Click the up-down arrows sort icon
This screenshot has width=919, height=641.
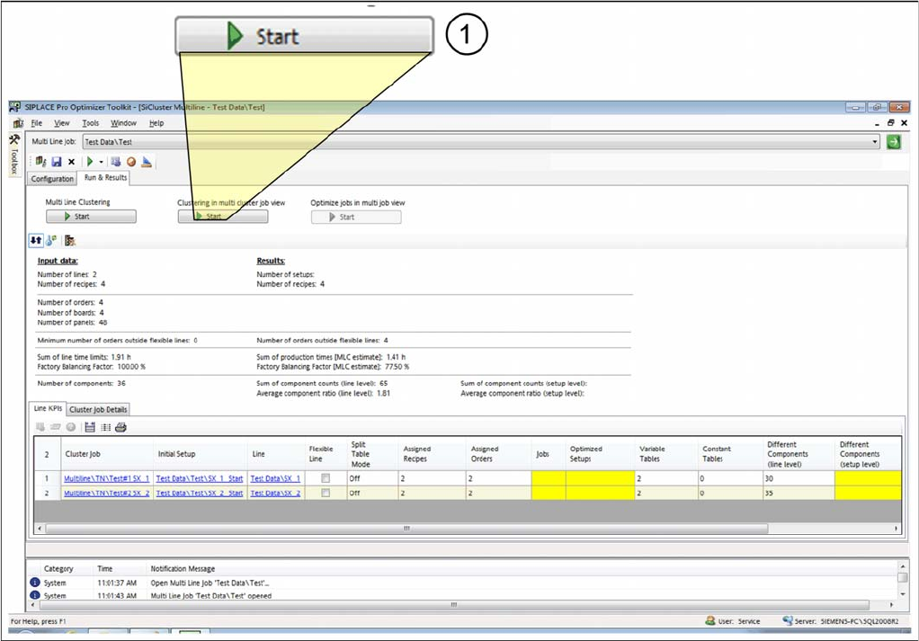tap(37, 241)
